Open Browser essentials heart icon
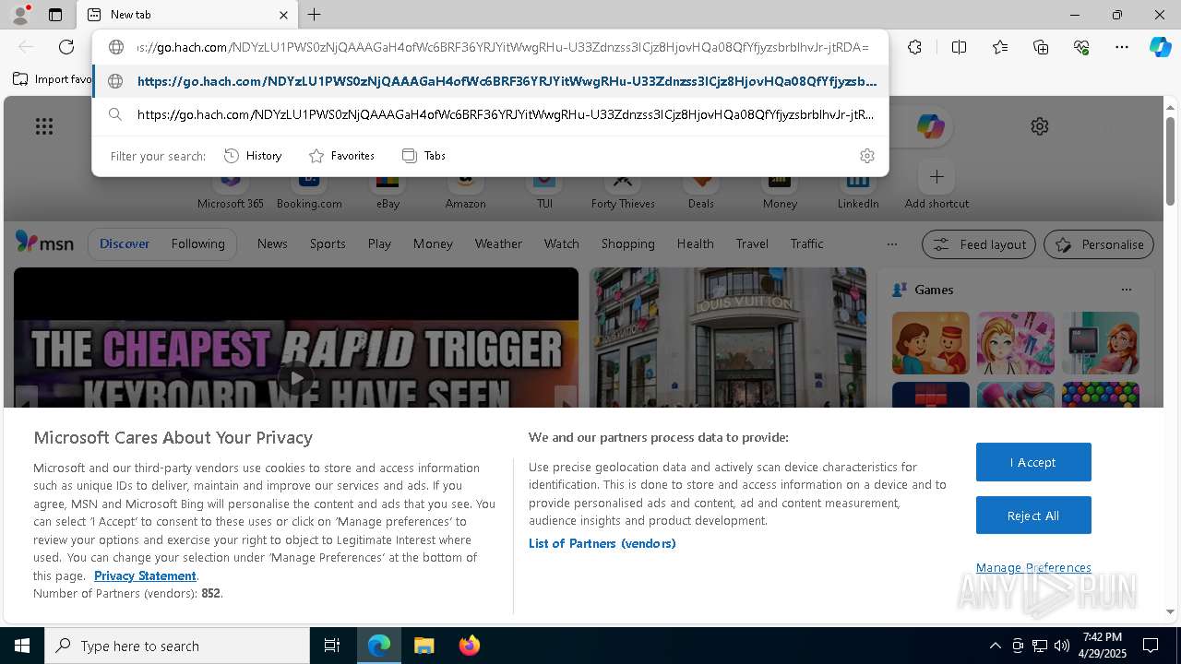The image size is (1181, 664). click(x=1081, y=47)
